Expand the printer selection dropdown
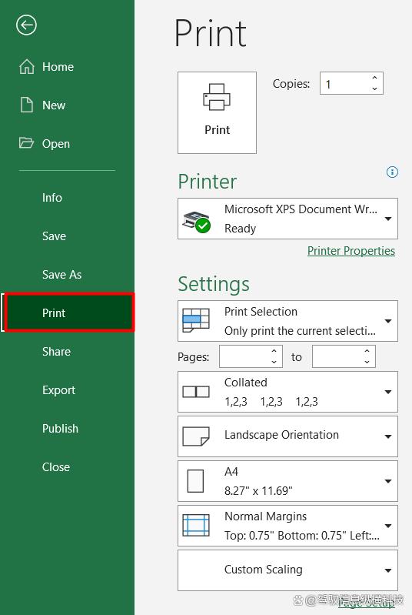Screen dimensions: 412x615 pyautogui.click(x=387, y=219)
